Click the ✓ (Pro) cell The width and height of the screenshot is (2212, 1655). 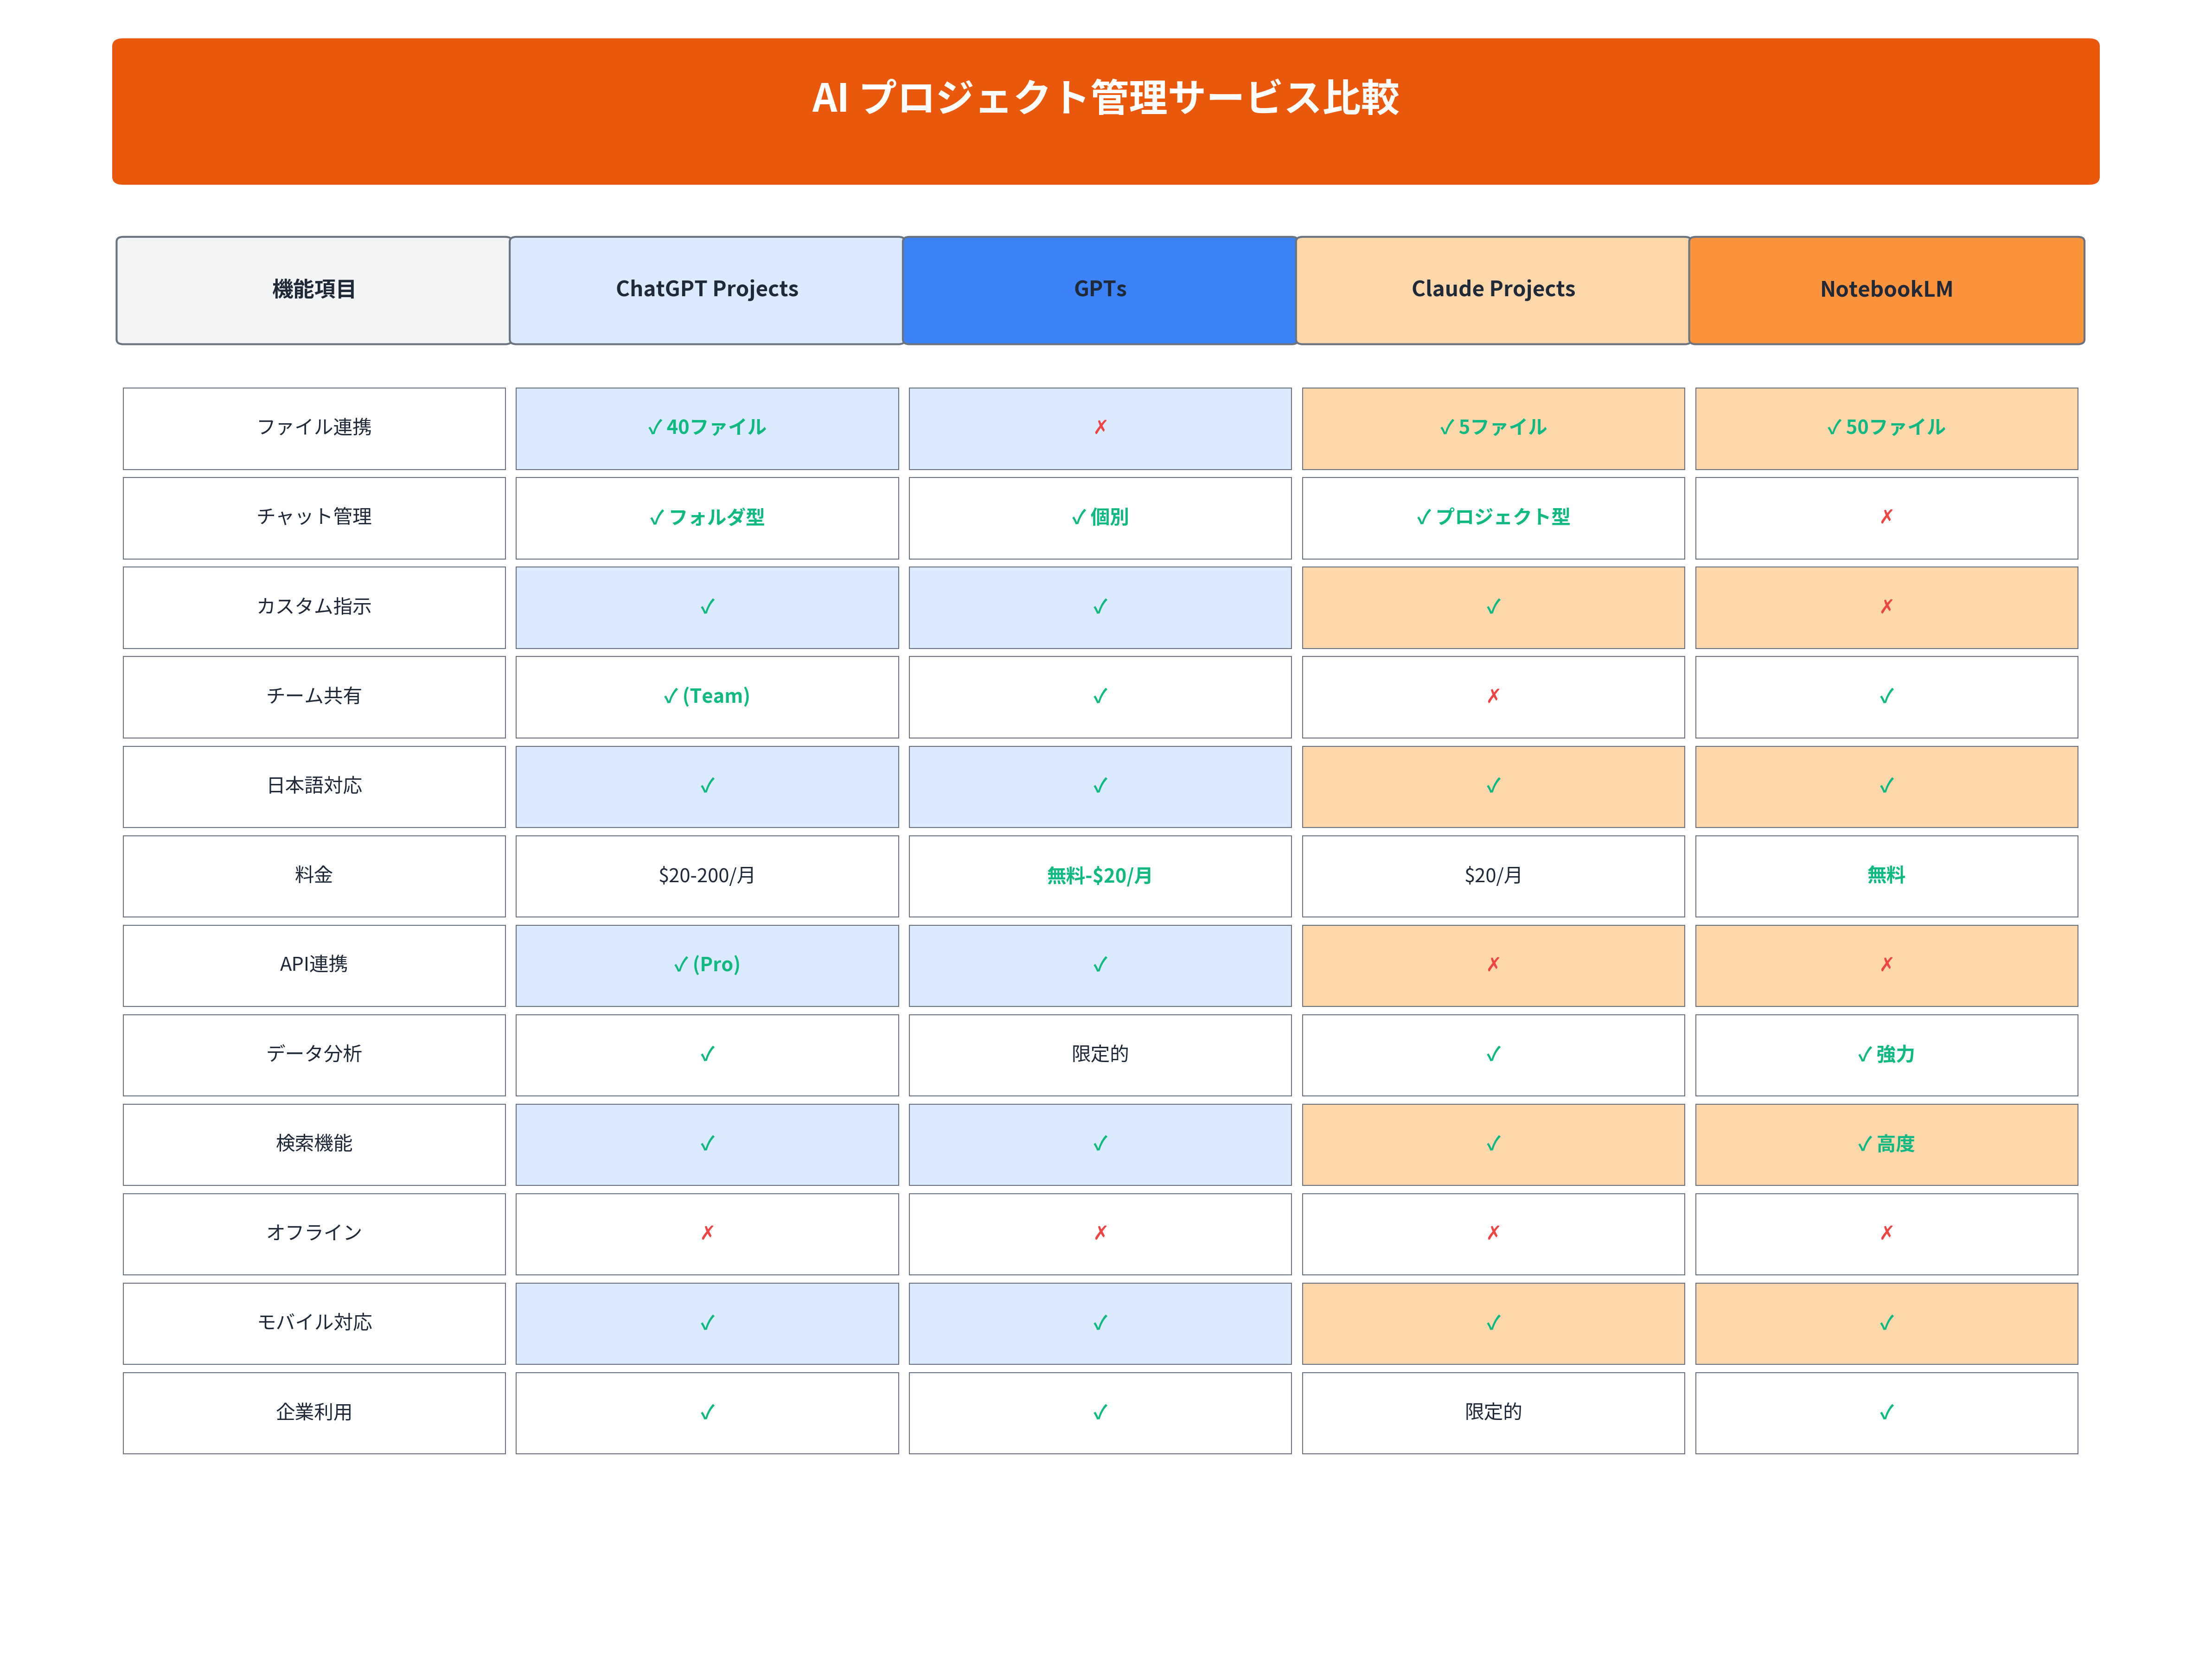[x=707, y=964]
